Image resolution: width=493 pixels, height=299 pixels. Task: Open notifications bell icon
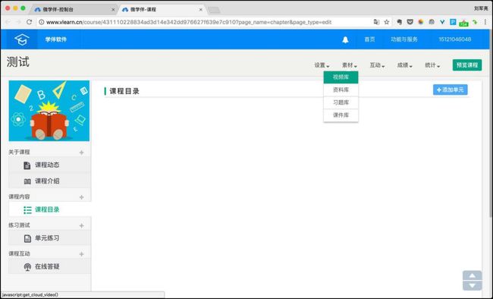[x=345, y=39]
